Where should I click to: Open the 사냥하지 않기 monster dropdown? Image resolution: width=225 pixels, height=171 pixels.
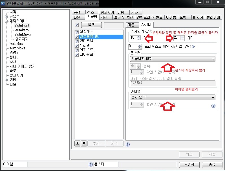(x=173, y=59)
